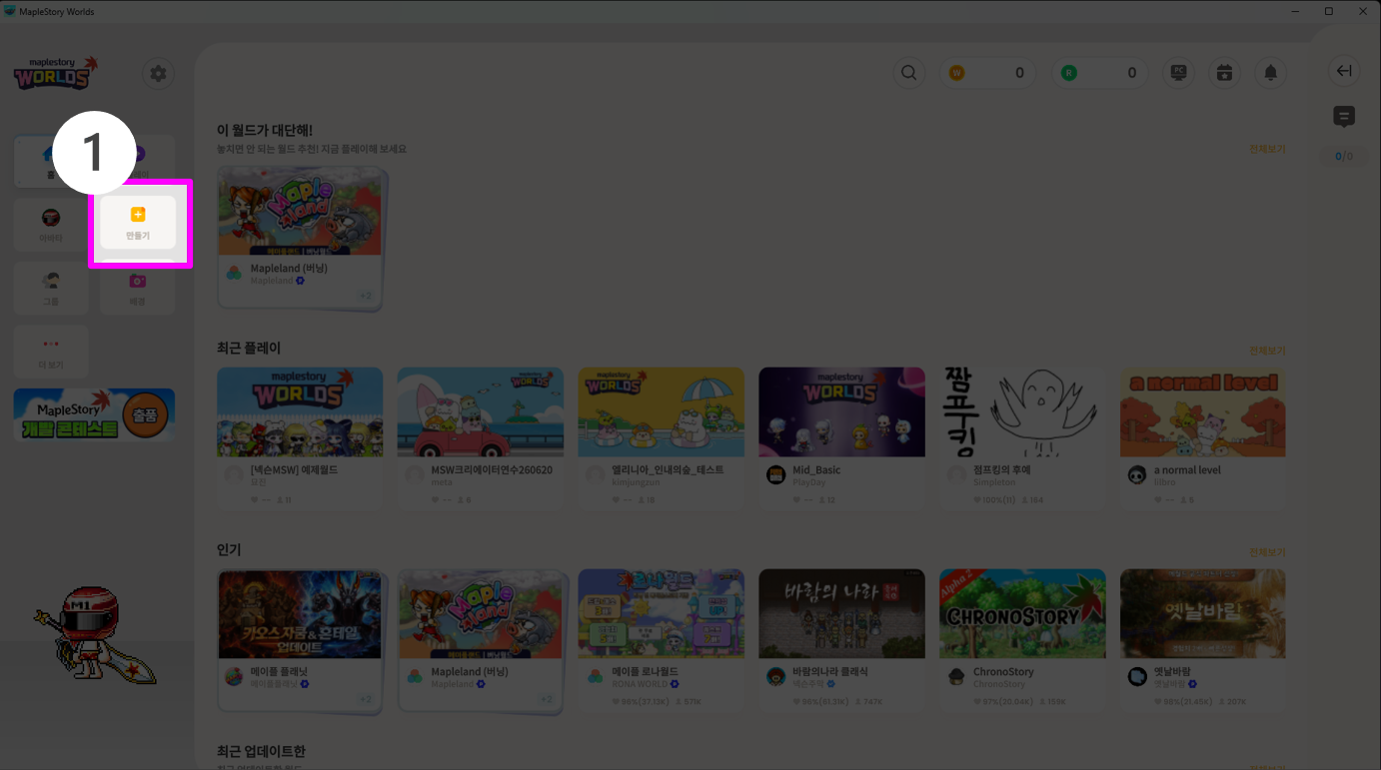
Task: Click the 최근 플레이 section heading
Action: (x=249, y=349)
